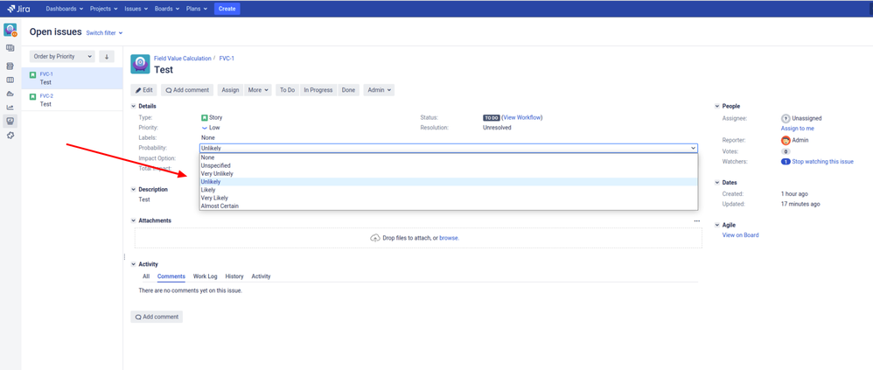Screen dimensions: 873x370
Task: Click the Unassigned avatar icon
Action: pyautogui.click(x=786, y=118)
